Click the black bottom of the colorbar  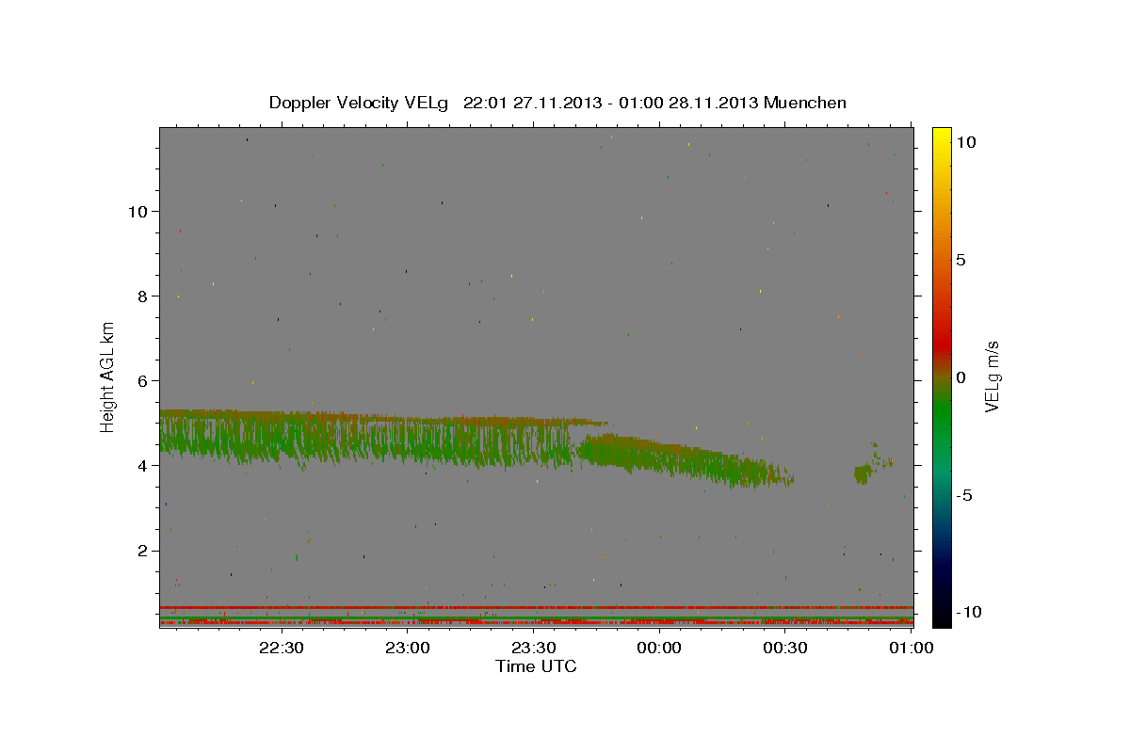pyautogui.click(x=942, y=617)
